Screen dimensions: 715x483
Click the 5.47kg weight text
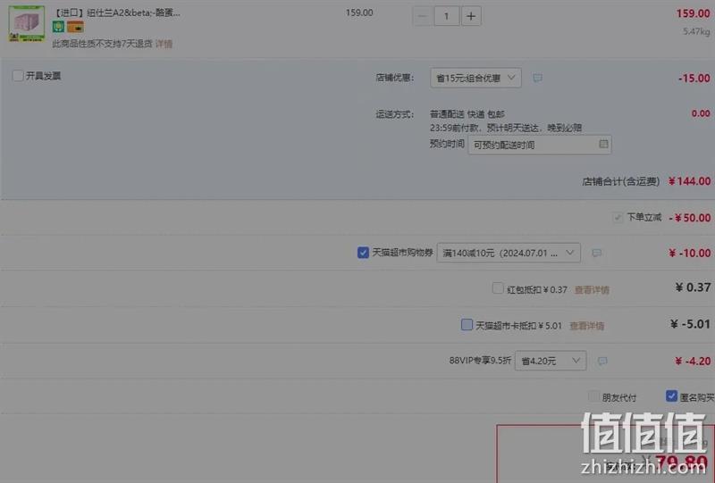696,31
